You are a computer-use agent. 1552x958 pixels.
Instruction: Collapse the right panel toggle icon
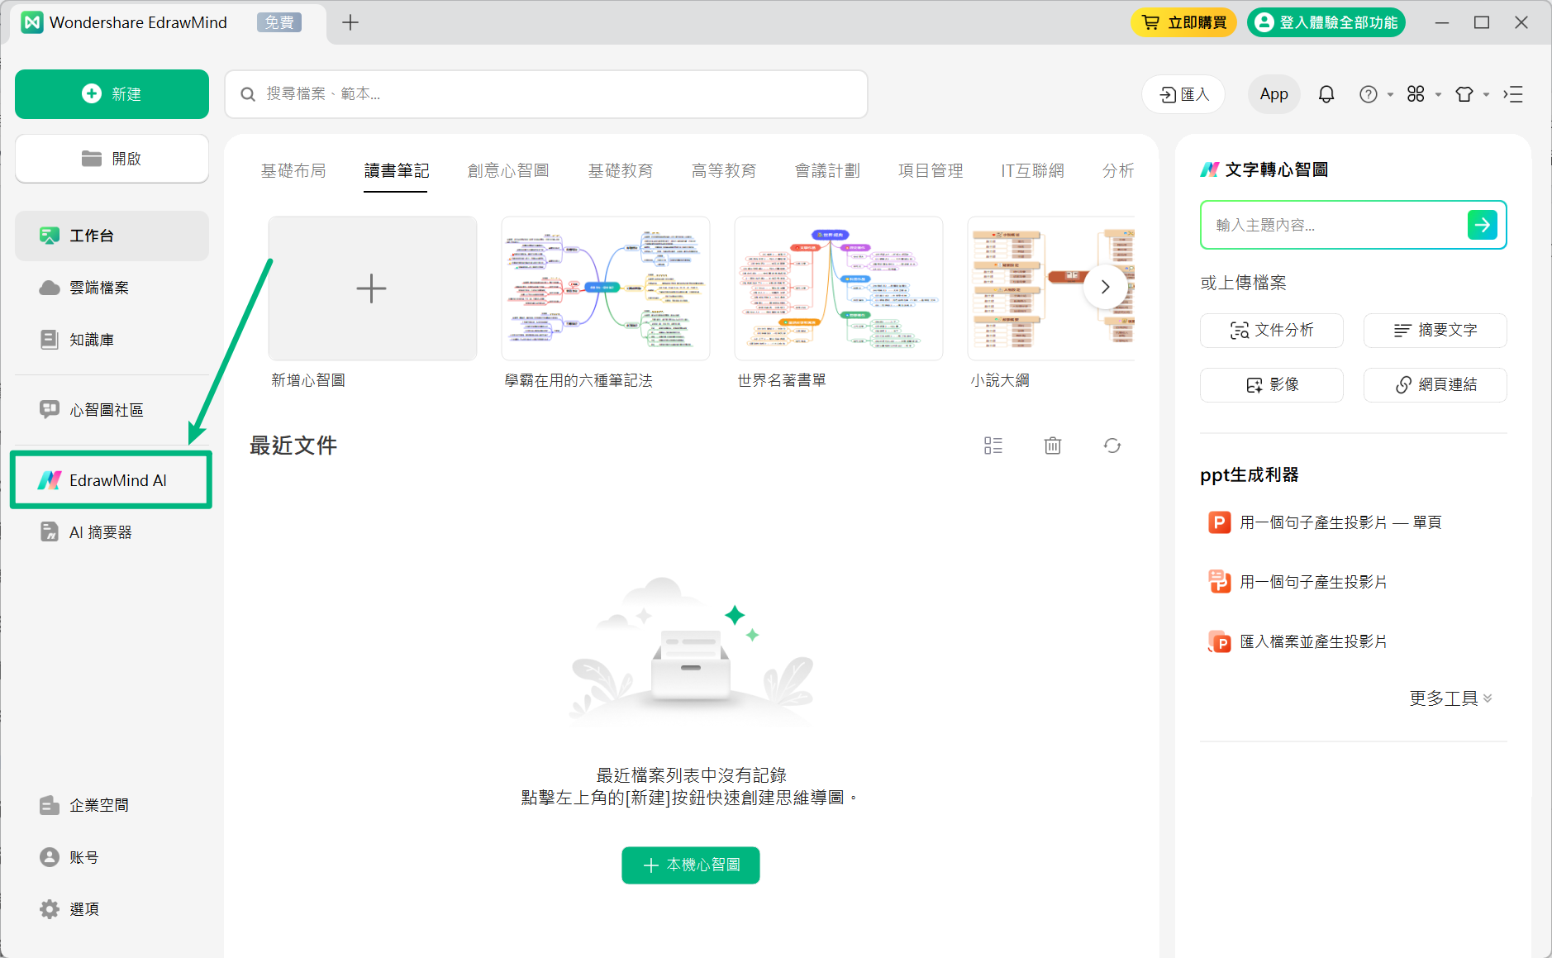point(1513,94)
